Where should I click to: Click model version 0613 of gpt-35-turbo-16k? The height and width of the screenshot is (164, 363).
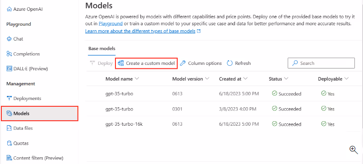pos(177,124)
